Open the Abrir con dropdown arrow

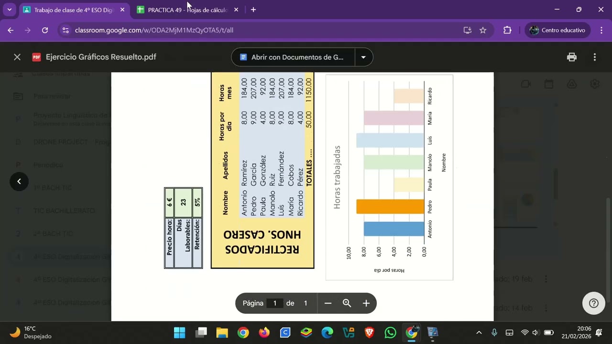point(363,57)
